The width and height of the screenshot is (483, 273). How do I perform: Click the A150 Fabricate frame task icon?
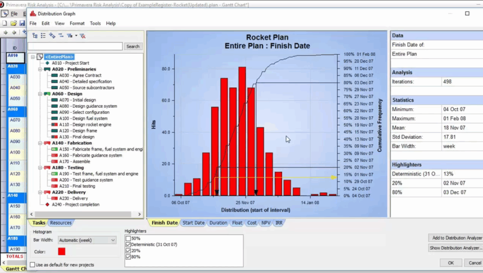pos(55,149)
